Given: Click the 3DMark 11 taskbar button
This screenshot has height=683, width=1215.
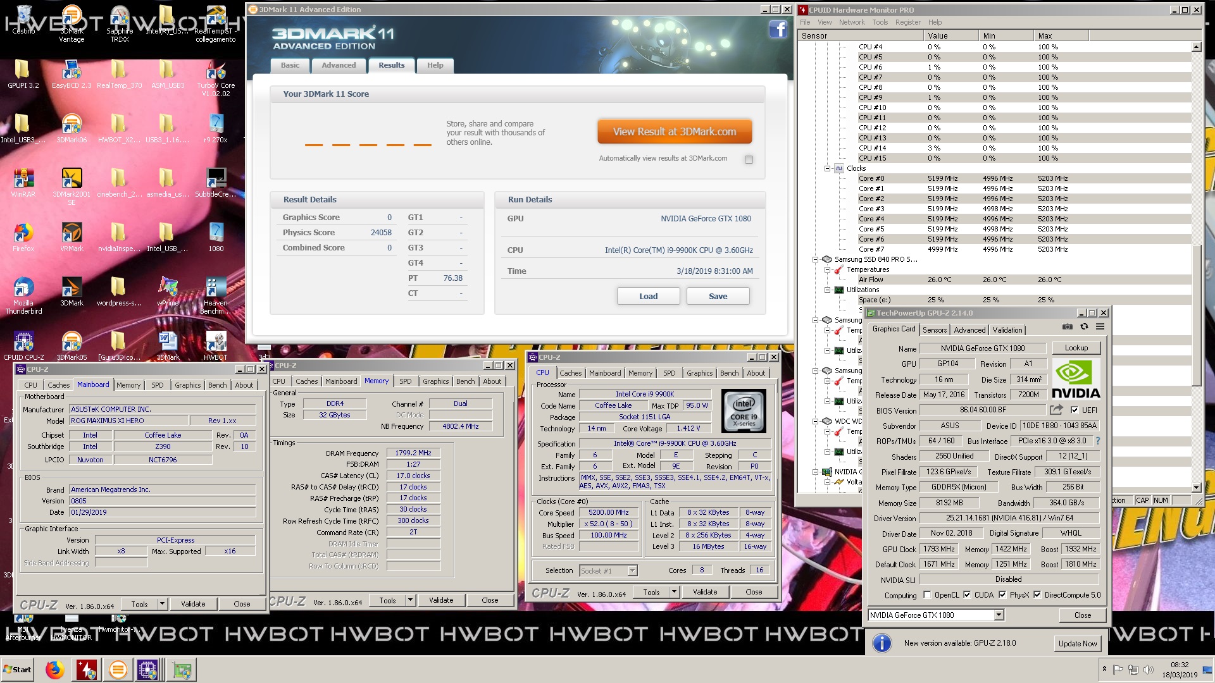Looking at the screenshot, I should pyautogui.click(x=118, y=670).
